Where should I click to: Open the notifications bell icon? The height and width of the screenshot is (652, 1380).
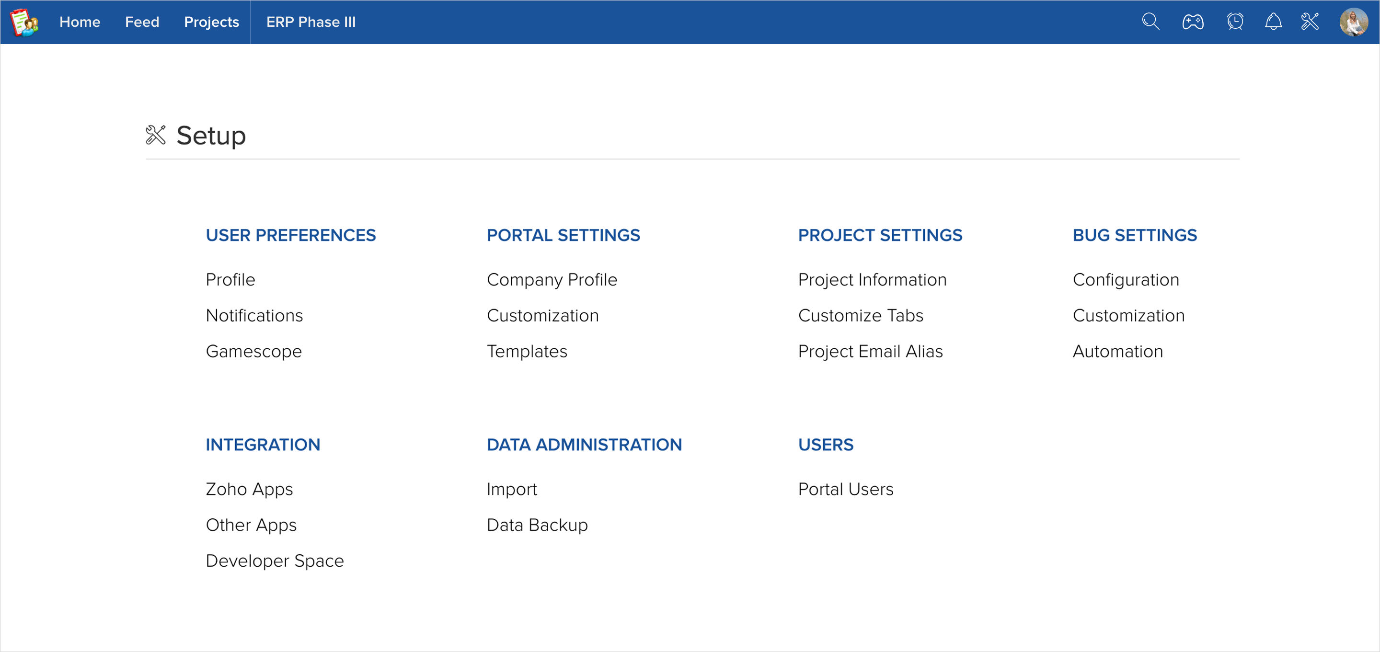tap(1273, 22)
